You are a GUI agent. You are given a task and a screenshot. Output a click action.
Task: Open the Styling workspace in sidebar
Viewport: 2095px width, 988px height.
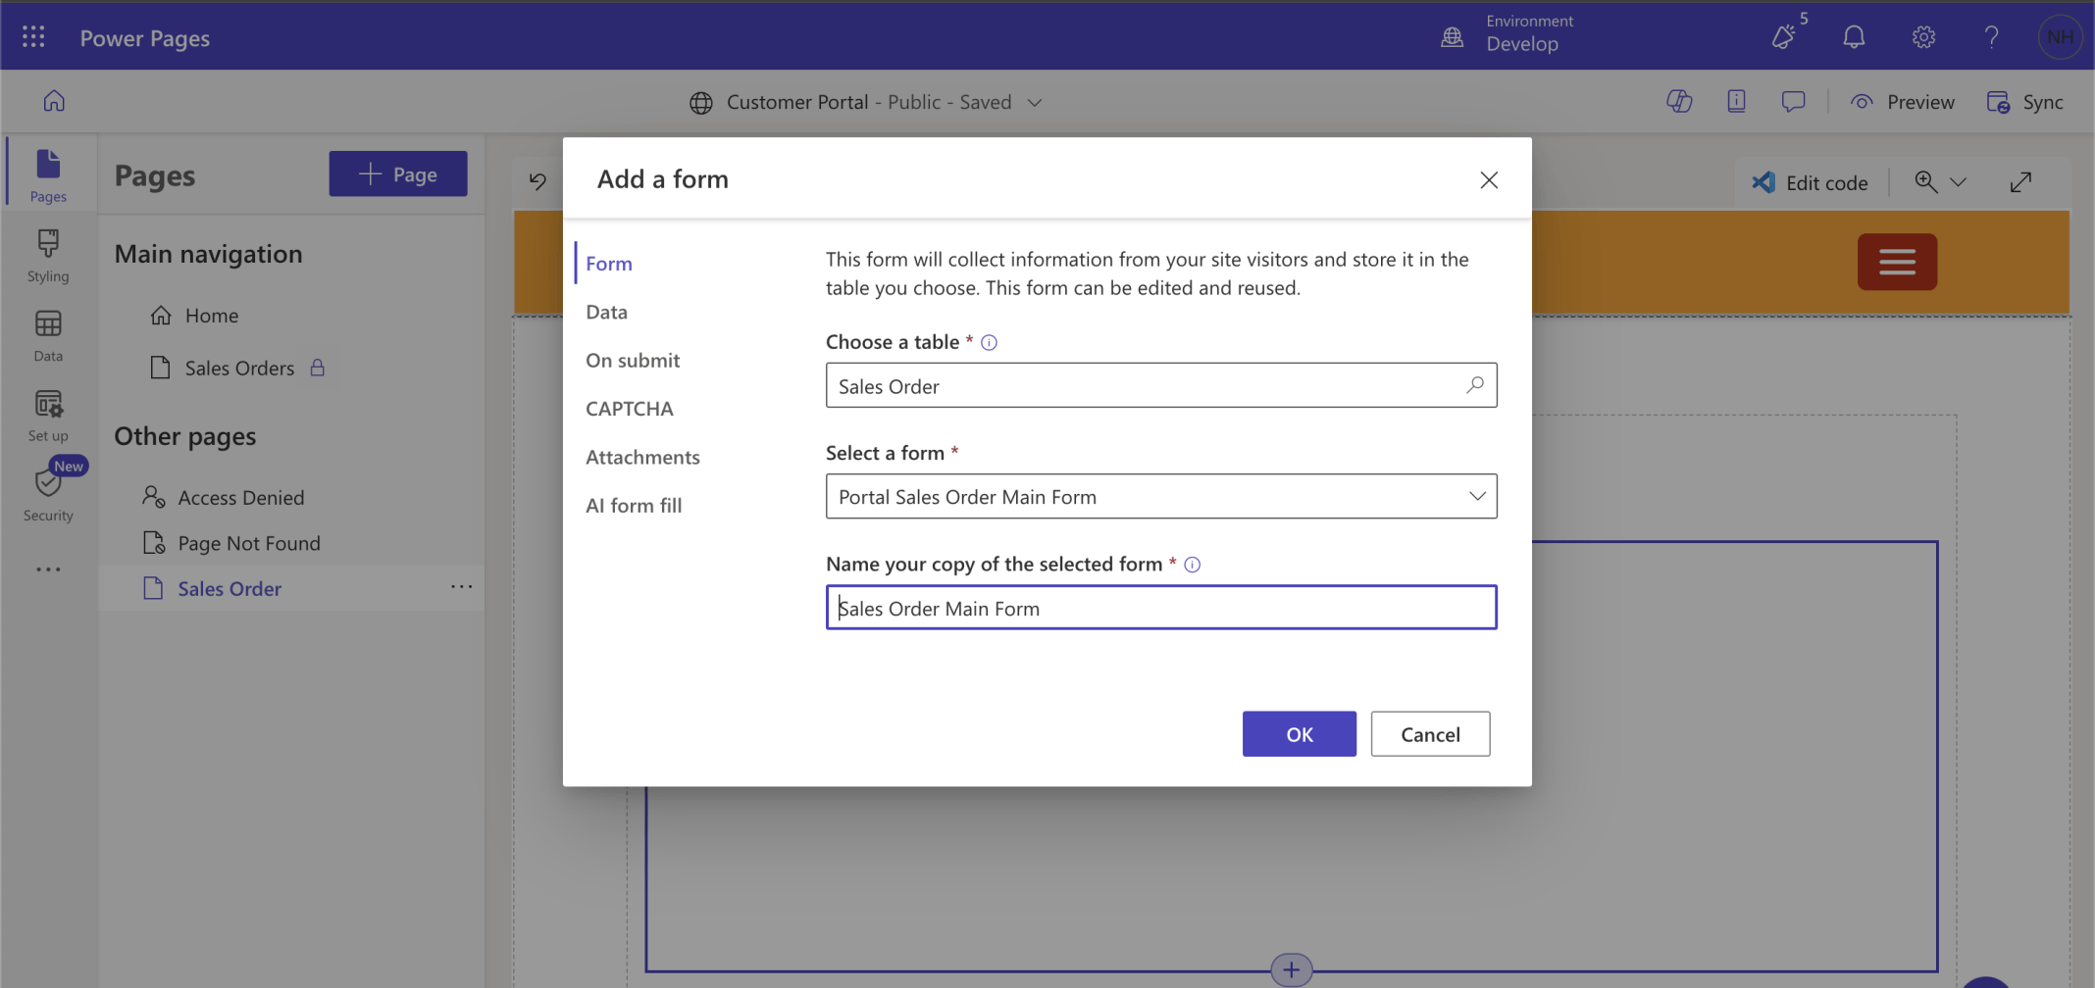tap(48, 255)
